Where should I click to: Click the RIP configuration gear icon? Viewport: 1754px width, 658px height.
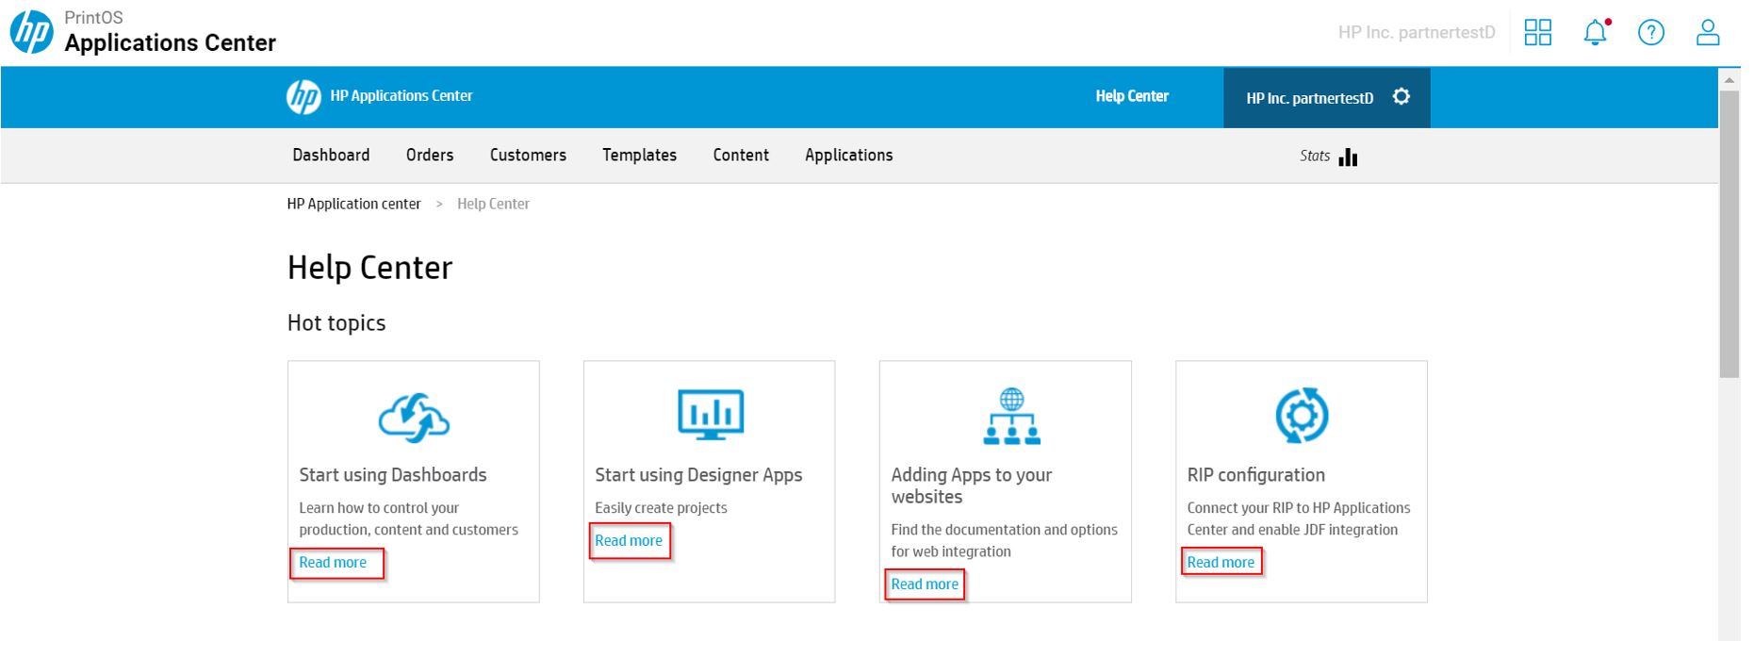[x=1302, y=415]
